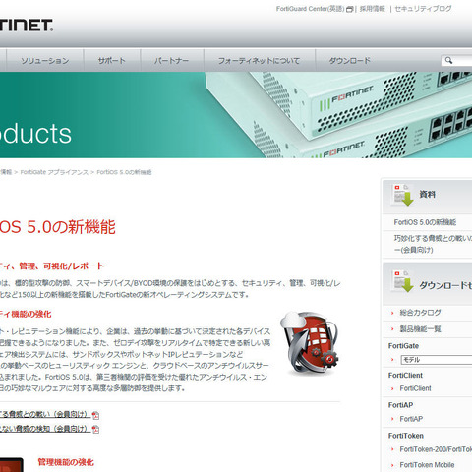Open the 採用情報 link

click(373, 9)
